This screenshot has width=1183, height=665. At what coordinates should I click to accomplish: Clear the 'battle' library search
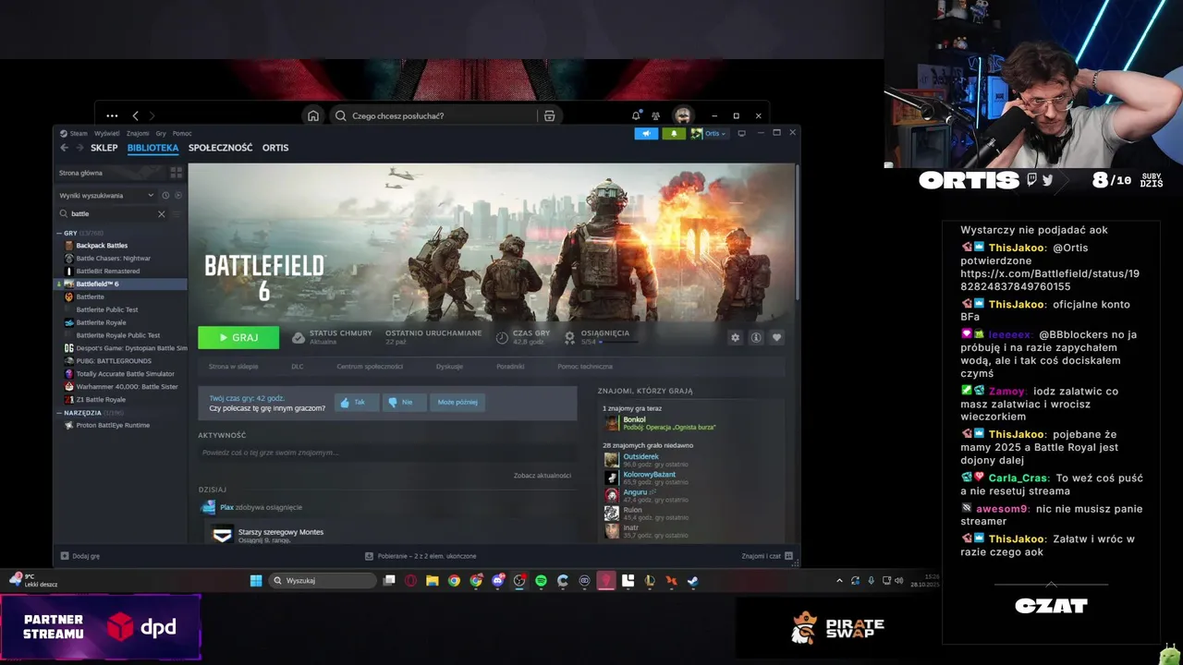161,213
